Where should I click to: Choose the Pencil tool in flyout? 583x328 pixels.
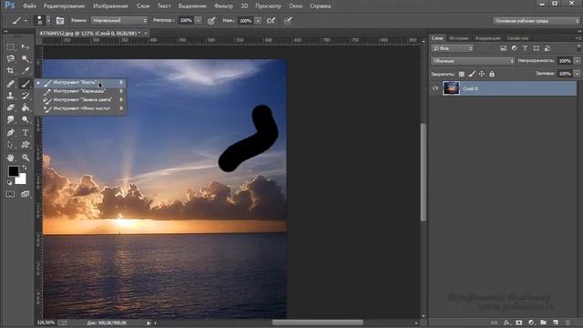pyautogui.click(x=80, y=91)
